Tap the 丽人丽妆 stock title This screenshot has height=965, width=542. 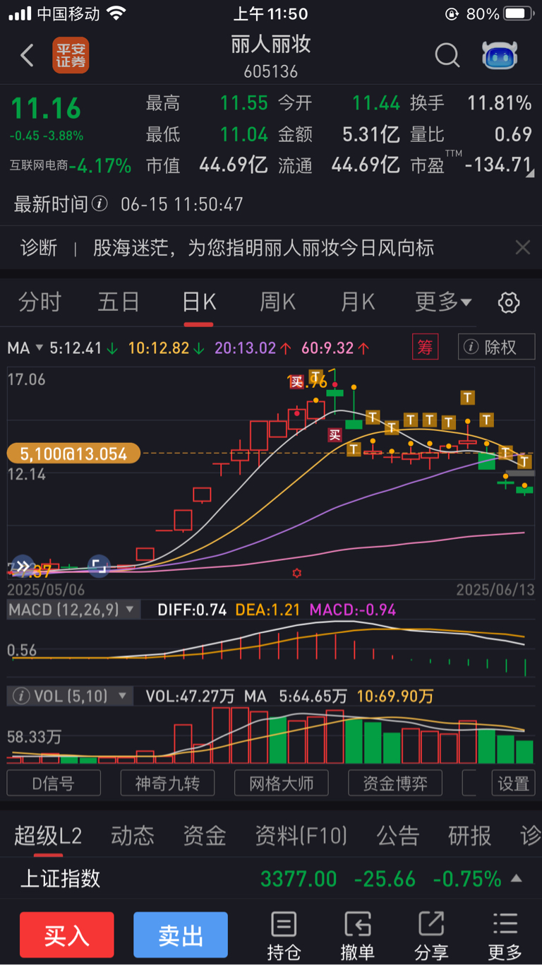tap(271, 45)
